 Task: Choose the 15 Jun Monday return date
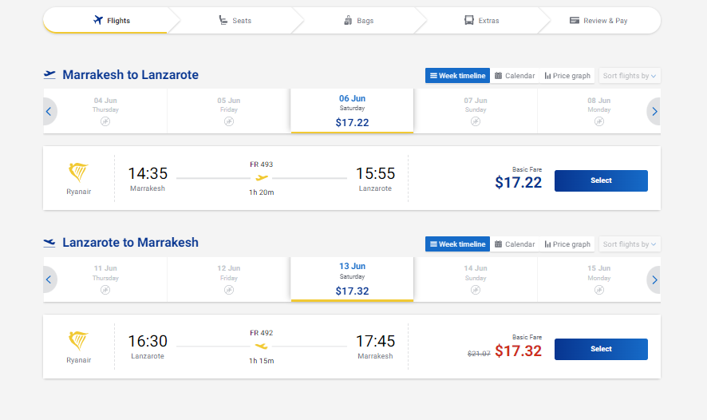(598, 279)
